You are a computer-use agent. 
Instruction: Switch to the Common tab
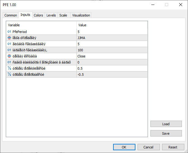(11, 15)
